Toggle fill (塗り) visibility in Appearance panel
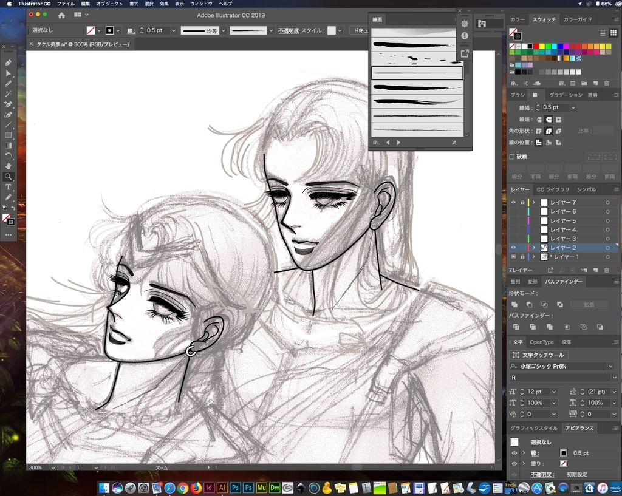The image size is (622, 496). tap(514, 463)
